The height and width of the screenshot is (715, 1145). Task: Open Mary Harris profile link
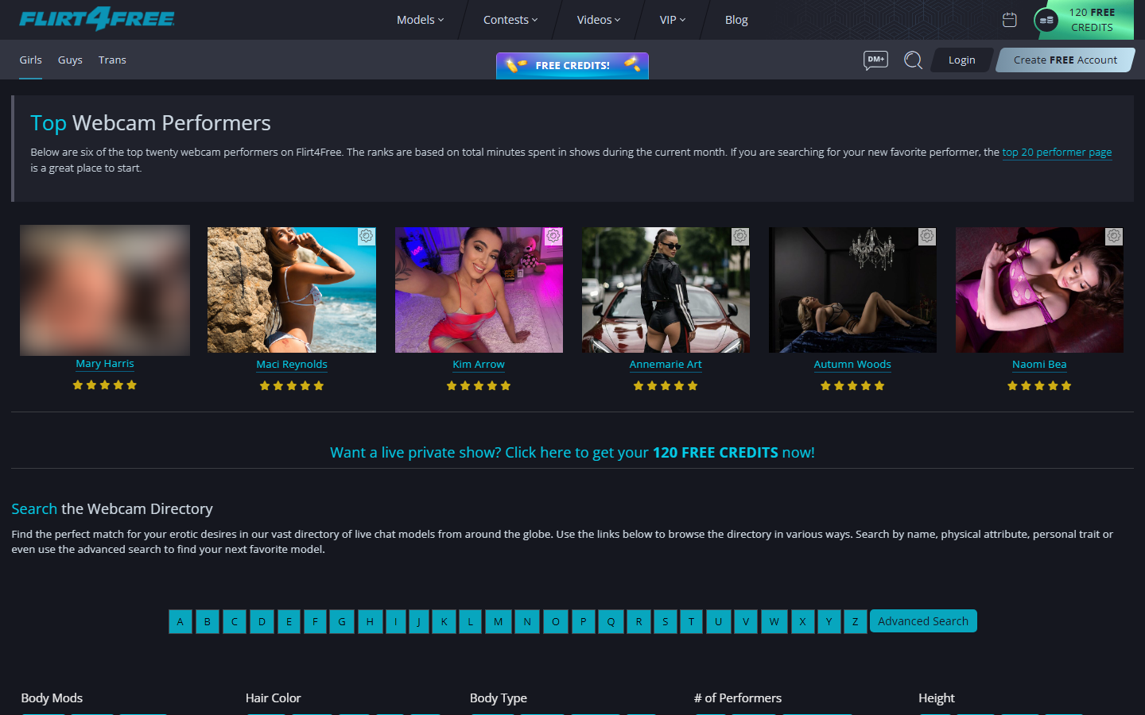pos(105,364)
